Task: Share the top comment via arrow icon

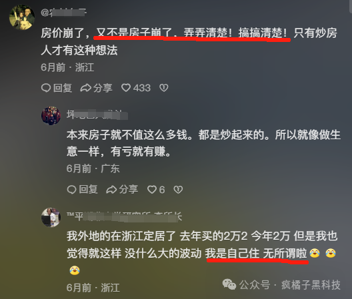Action: coord(86,88)
